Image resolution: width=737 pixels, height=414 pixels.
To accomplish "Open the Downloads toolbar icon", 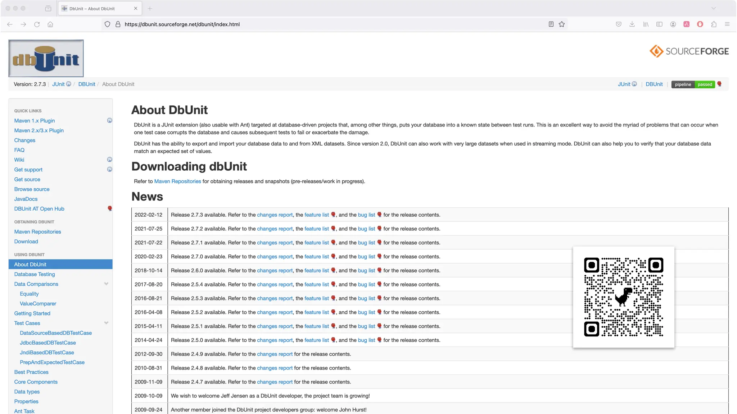I will pyautogui.click(x=632, y=24).
